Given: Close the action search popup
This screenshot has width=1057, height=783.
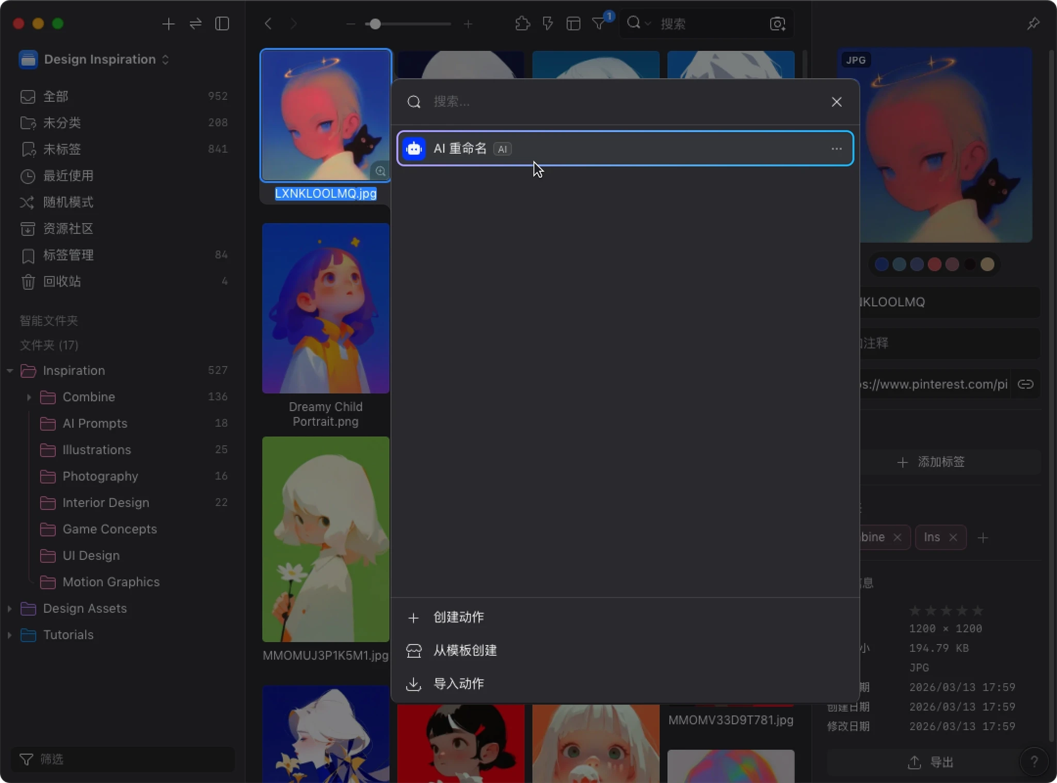Looking at the screenshot, I should pos(836,102).
